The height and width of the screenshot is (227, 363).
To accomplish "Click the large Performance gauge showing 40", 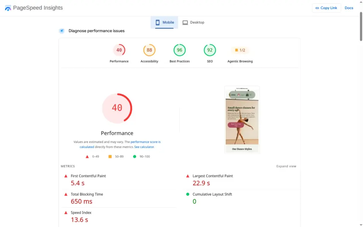I will point(117,108).
